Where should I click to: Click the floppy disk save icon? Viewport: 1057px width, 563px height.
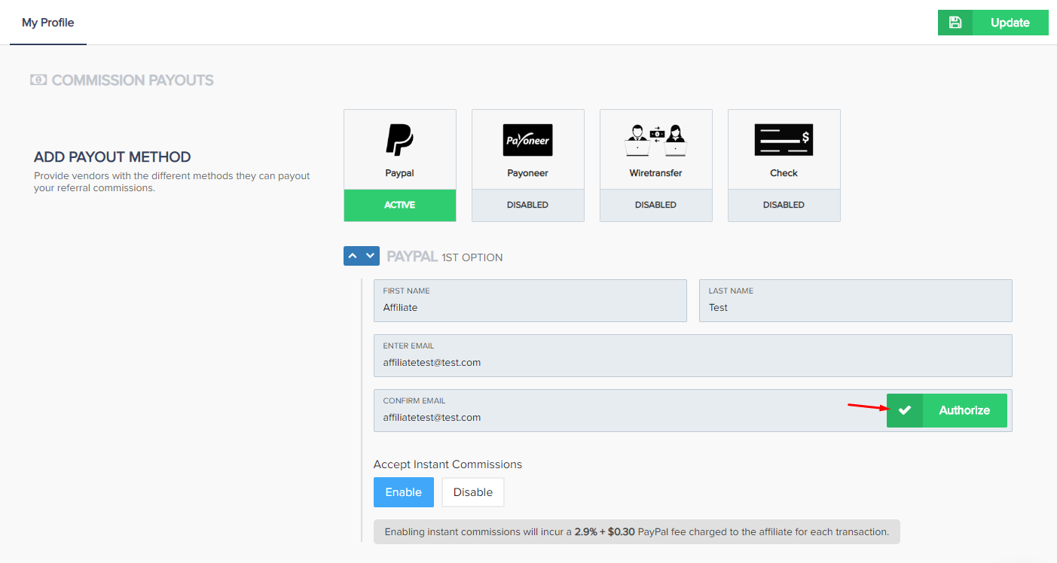tap(955, 23)
